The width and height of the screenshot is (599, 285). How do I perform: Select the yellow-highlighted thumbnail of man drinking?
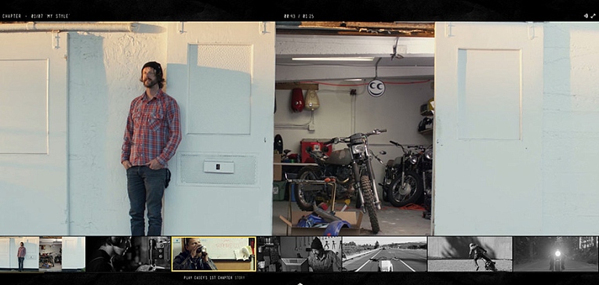tap(213, 254)
